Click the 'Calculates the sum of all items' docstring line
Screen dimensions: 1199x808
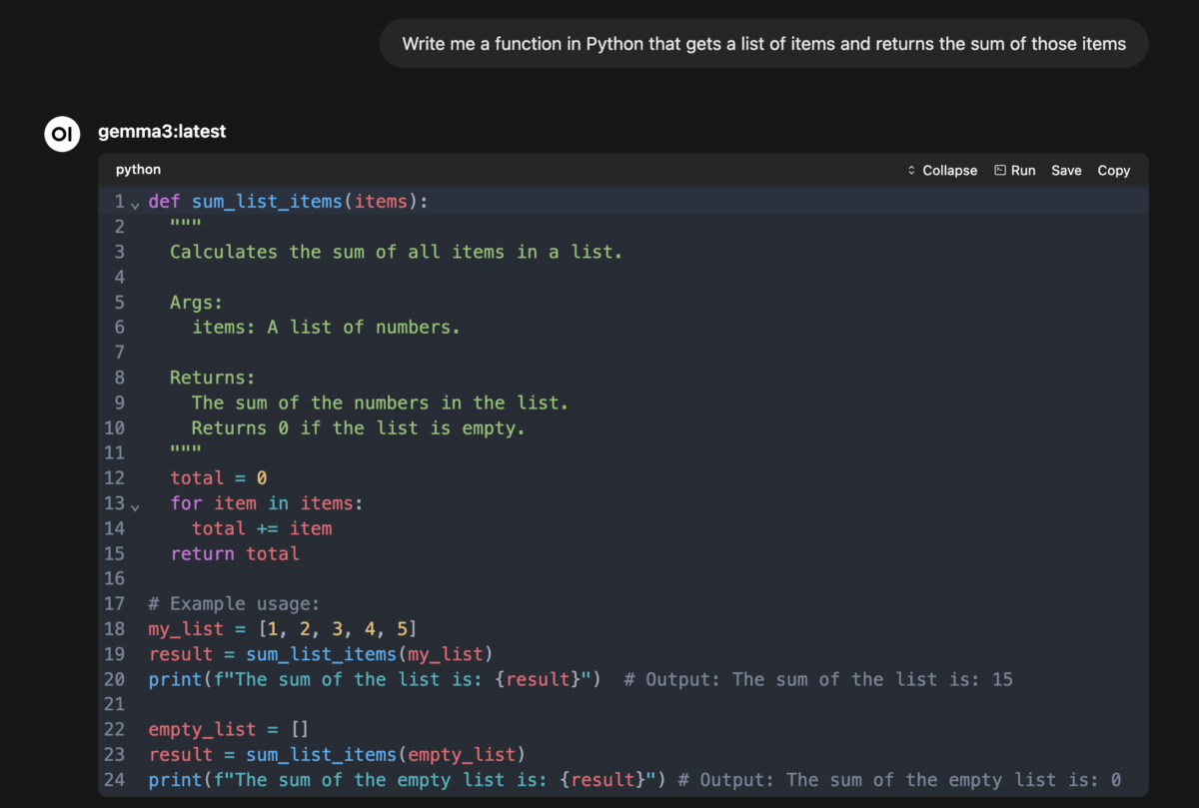(x=396, y=252)
